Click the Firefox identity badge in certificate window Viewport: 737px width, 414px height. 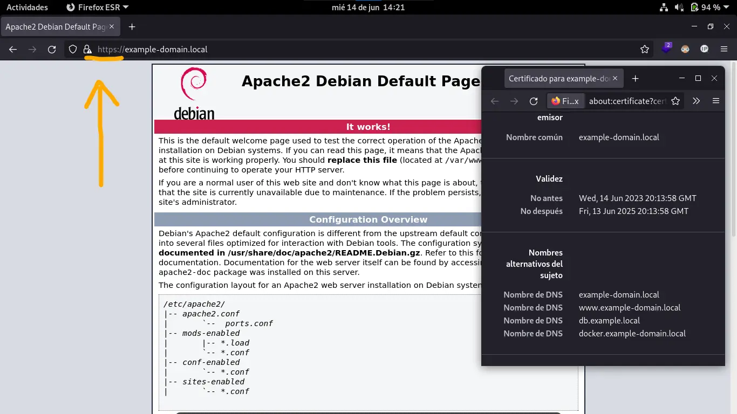pos(565,101)
